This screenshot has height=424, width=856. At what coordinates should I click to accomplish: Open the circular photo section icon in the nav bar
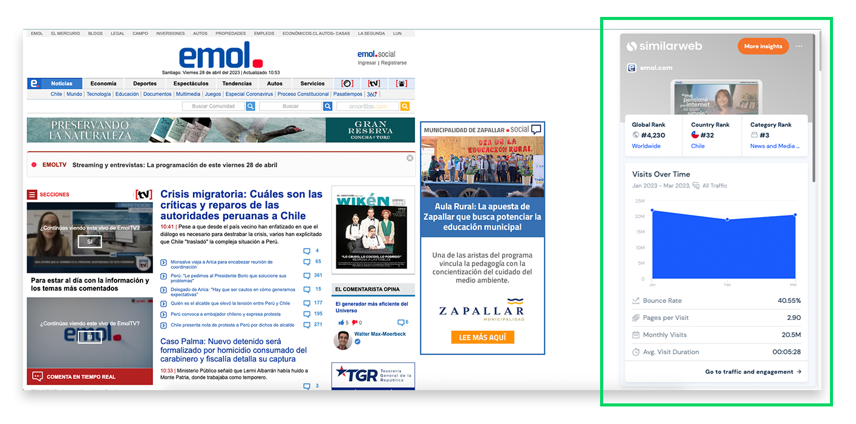click(x=347, y=83)
